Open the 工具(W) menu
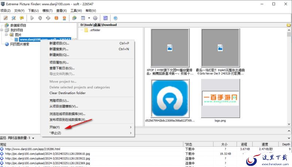This screenshot has height=167, width=292. [76, 11]
